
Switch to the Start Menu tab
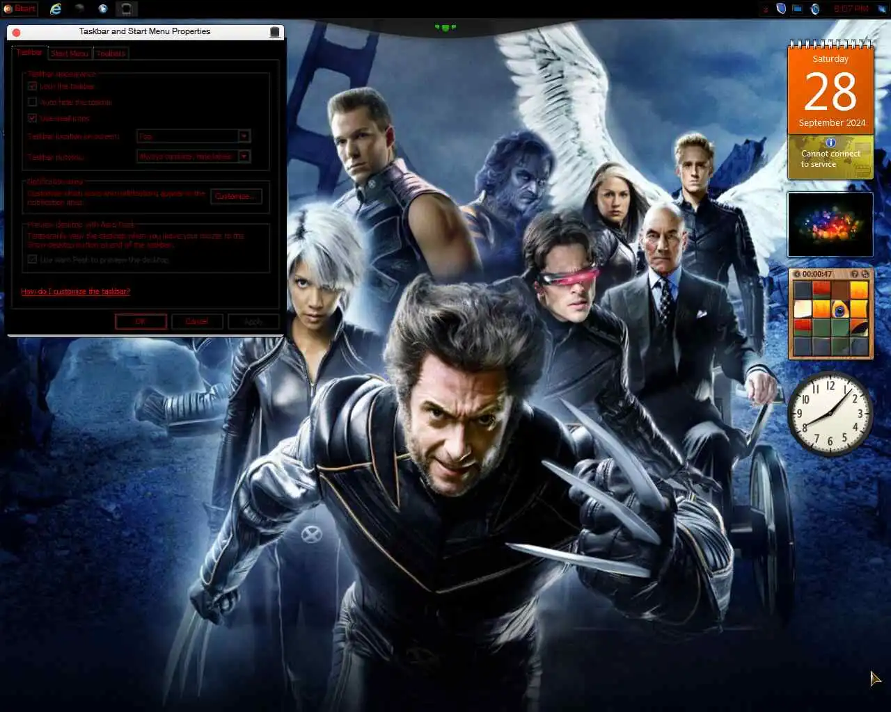[x=70, y=54]
